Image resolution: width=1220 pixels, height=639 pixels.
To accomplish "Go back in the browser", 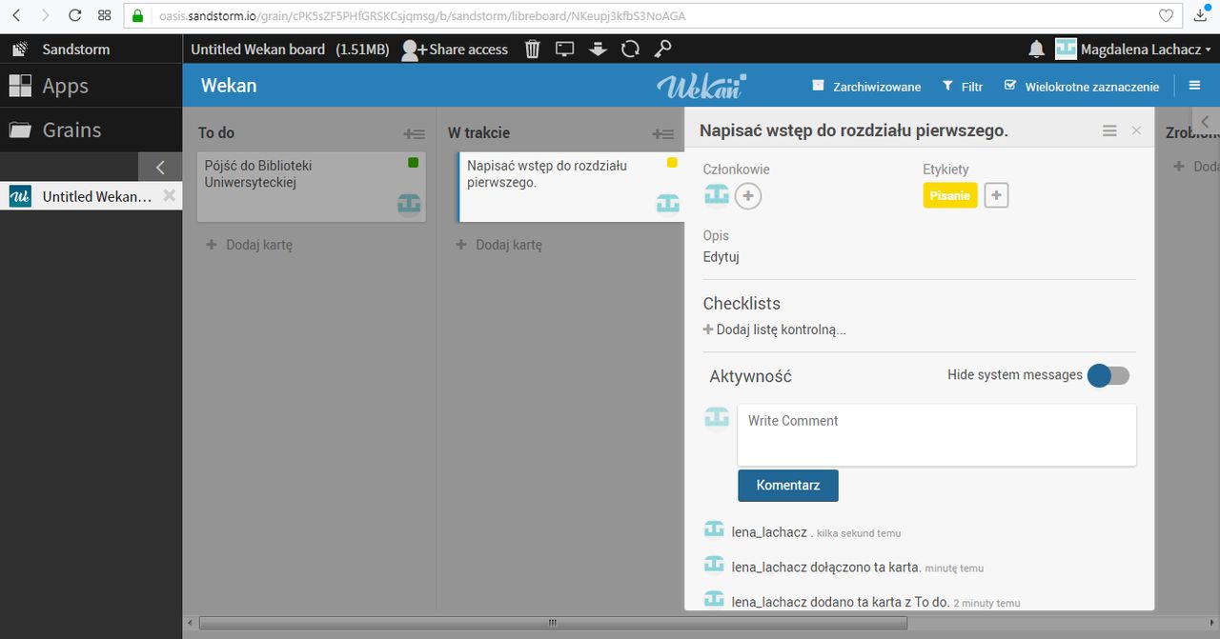I will [16, 15].
